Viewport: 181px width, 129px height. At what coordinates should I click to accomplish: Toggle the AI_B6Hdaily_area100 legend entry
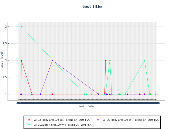[131, 120]
